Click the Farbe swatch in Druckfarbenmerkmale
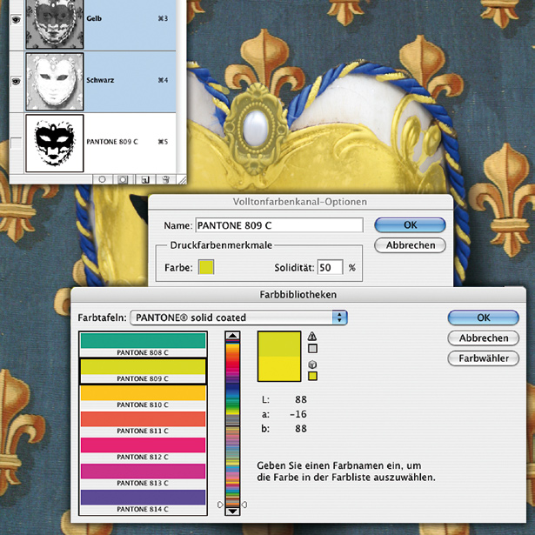The image size is (535, 535). [x=206, y=267]
